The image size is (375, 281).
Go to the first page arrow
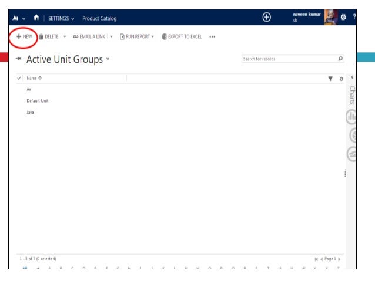[316, 259]
